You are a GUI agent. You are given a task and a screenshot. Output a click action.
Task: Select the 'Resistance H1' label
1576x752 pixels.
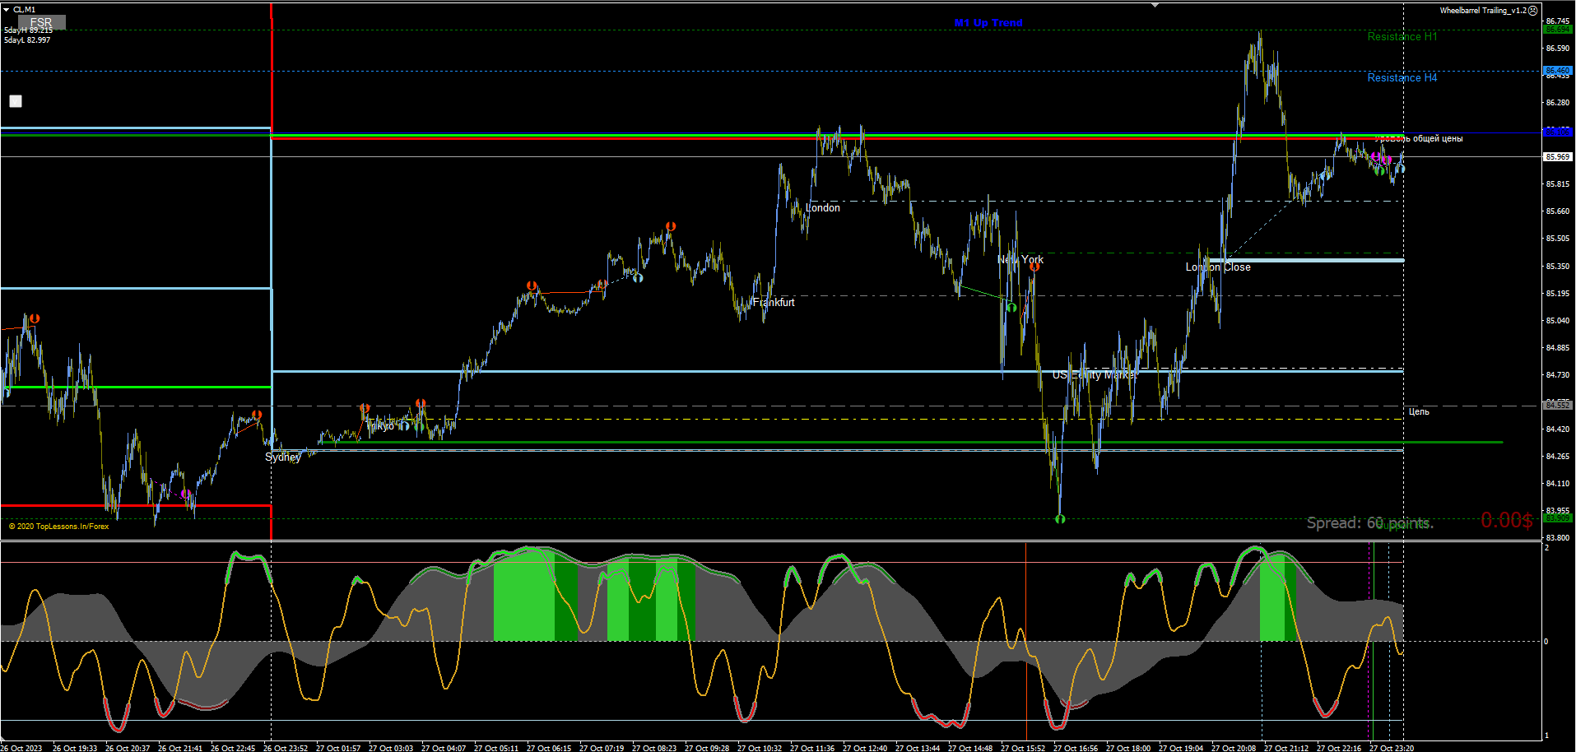coord(1402,36)
